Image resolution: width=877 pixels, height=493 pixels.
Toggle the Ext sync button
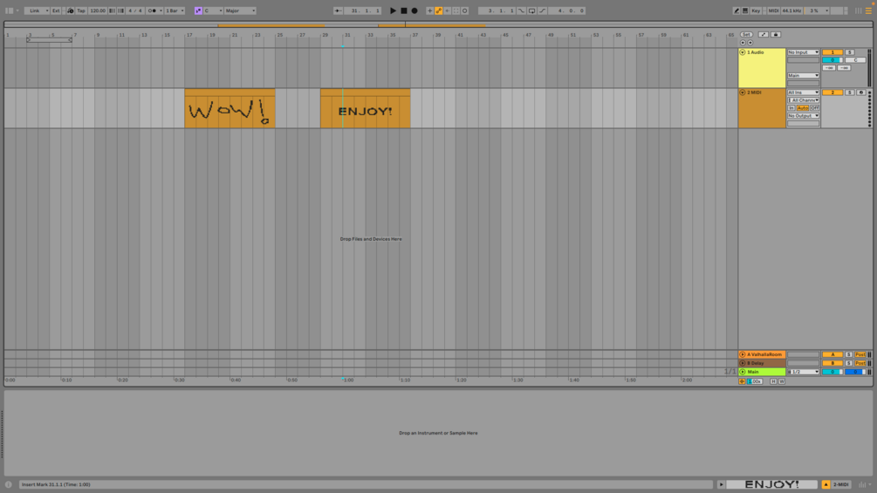point(56,10)
